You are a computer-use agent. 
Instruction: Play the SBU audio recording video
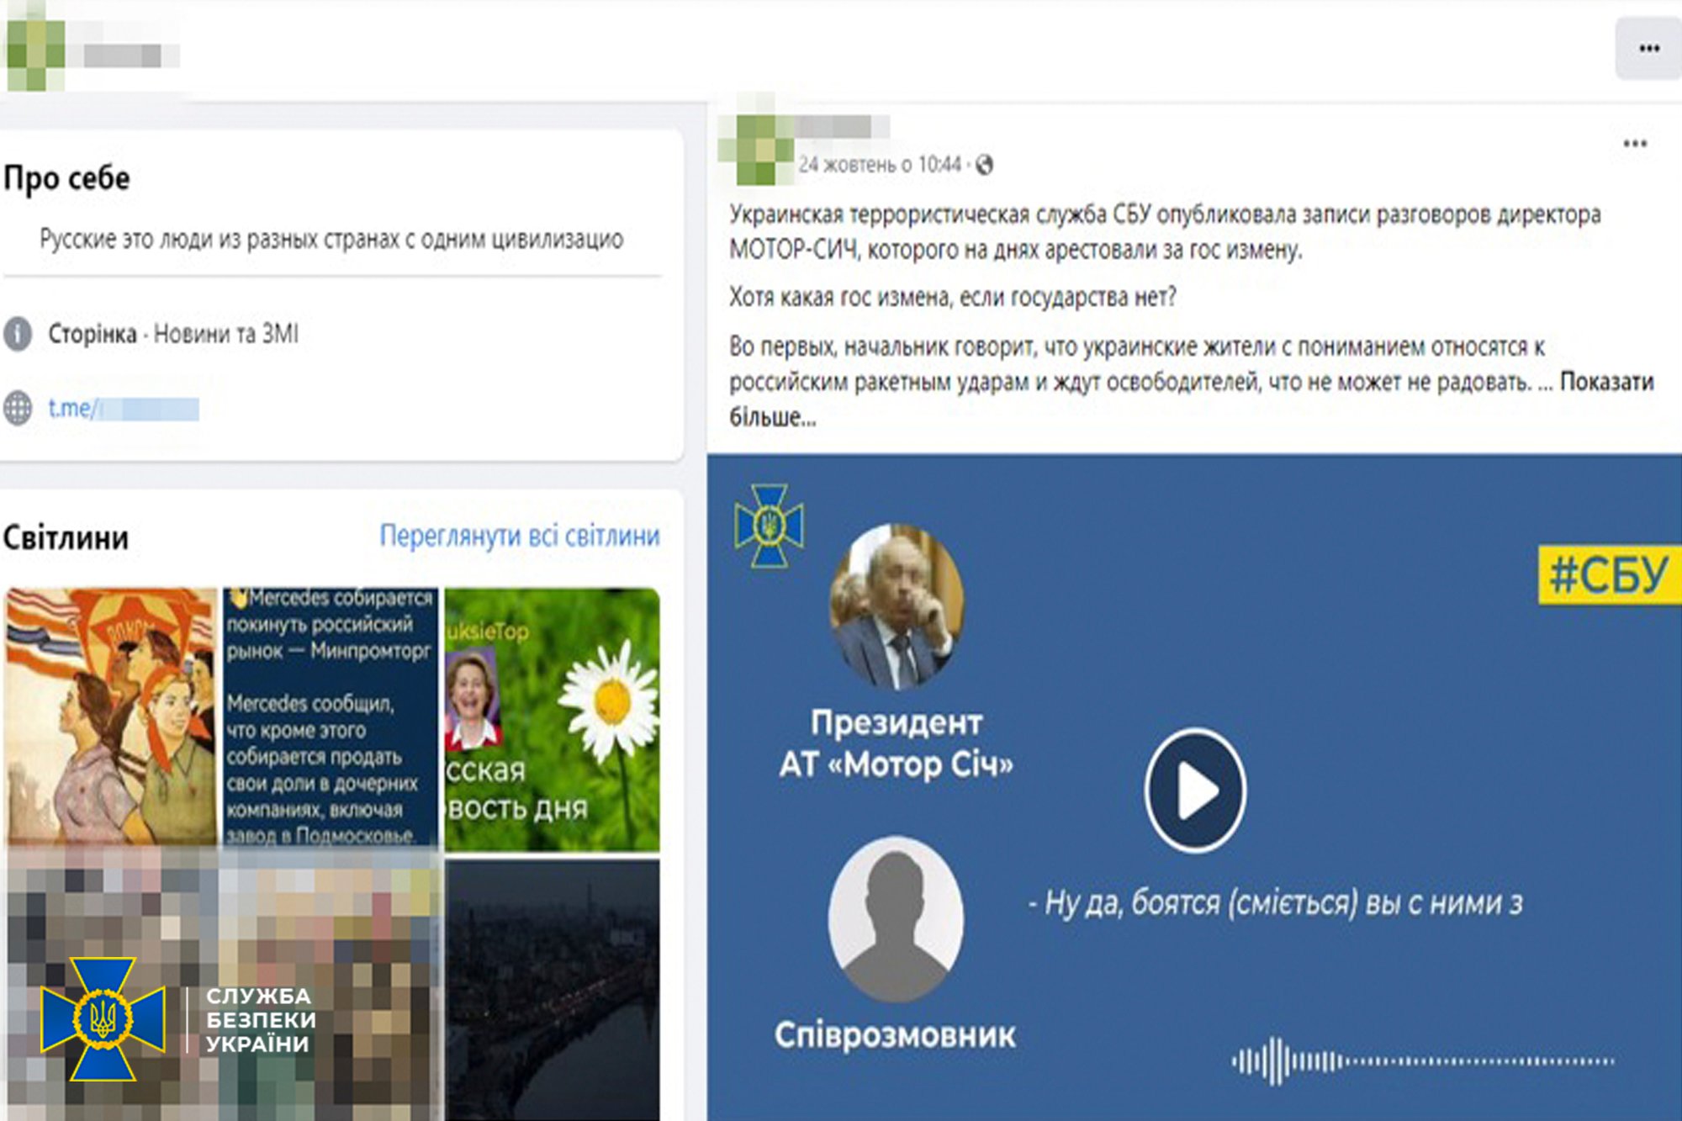(1195, 791)
